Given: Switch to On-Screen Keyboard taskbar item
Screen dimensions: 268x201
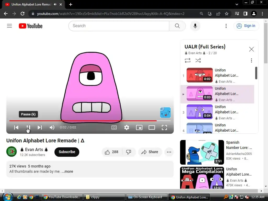Looking at the screenshot, I should pyautogui.click(x=146, y=197).
